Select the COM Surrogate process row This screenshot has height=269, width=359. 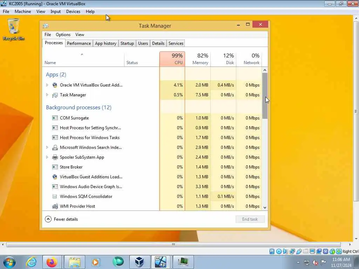coord(152,118)
